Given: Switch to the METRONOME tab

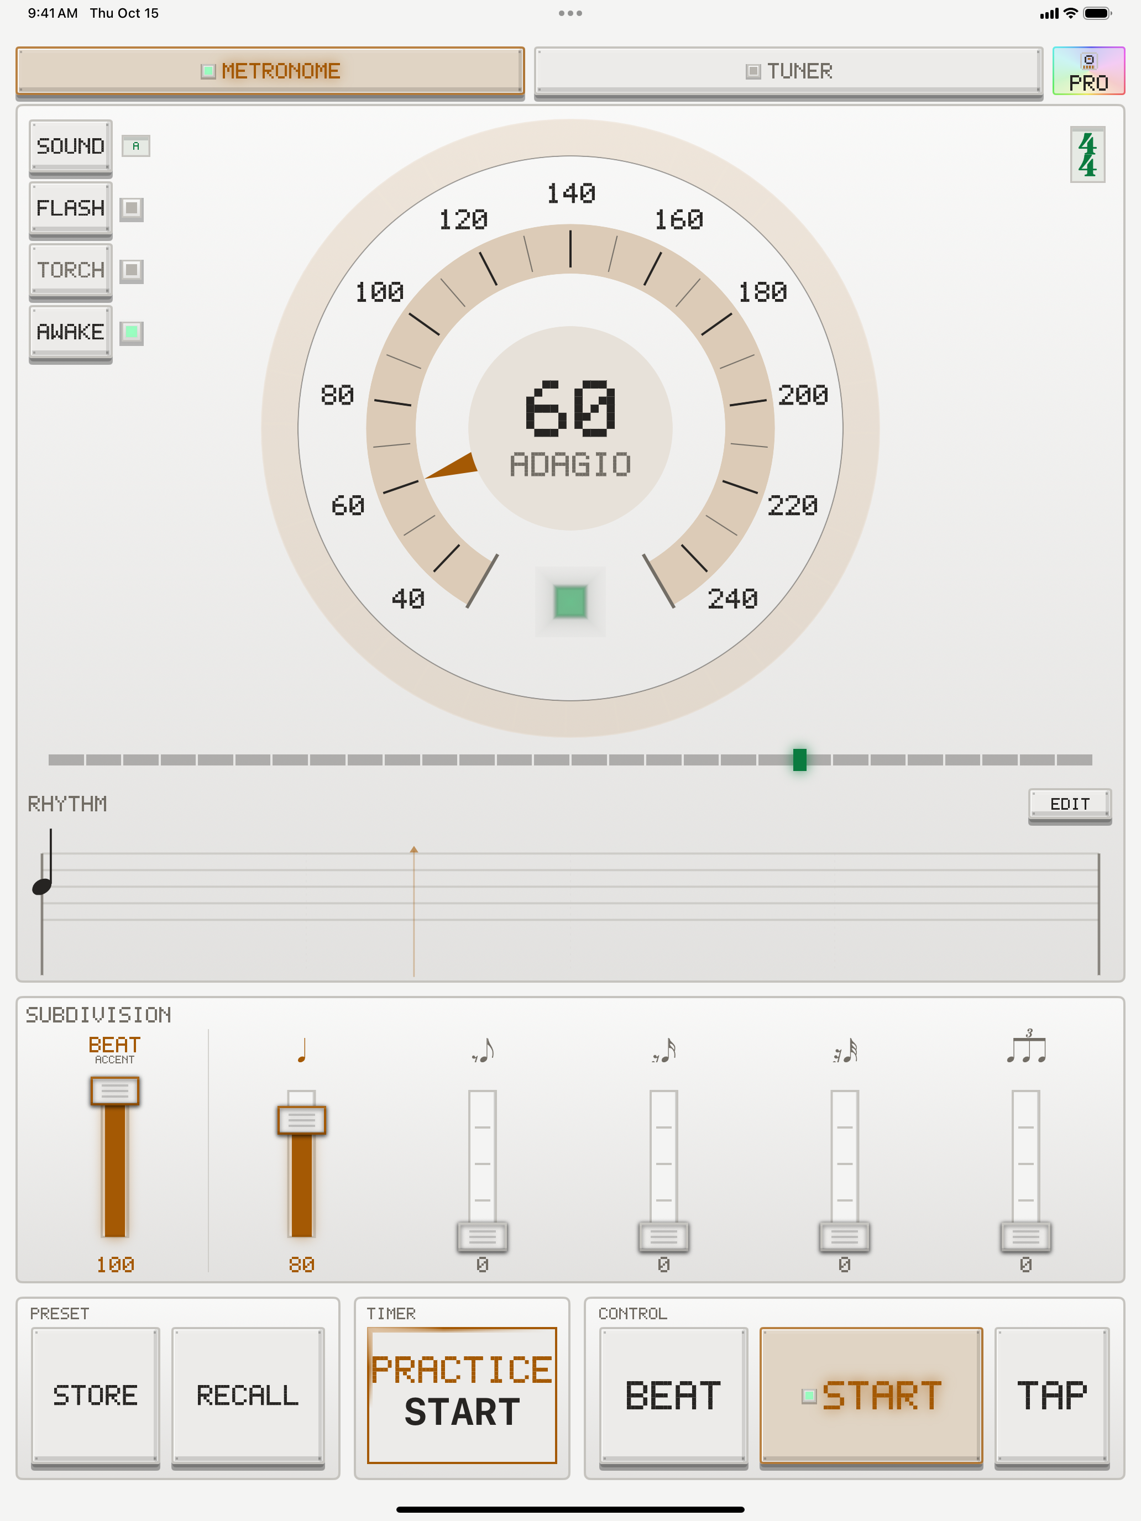Looking at the screenshot, I should [x=270, y=71].
